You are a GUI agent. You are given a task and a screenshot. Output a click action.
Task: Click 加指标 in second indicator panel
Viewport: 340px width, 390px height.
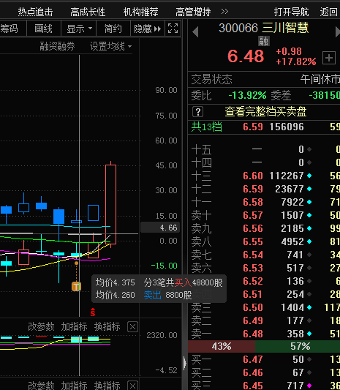[74, 386]
